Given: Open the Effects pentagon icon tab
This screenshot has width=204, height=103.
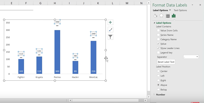Looking at the screenshot, I should [161, 16].
